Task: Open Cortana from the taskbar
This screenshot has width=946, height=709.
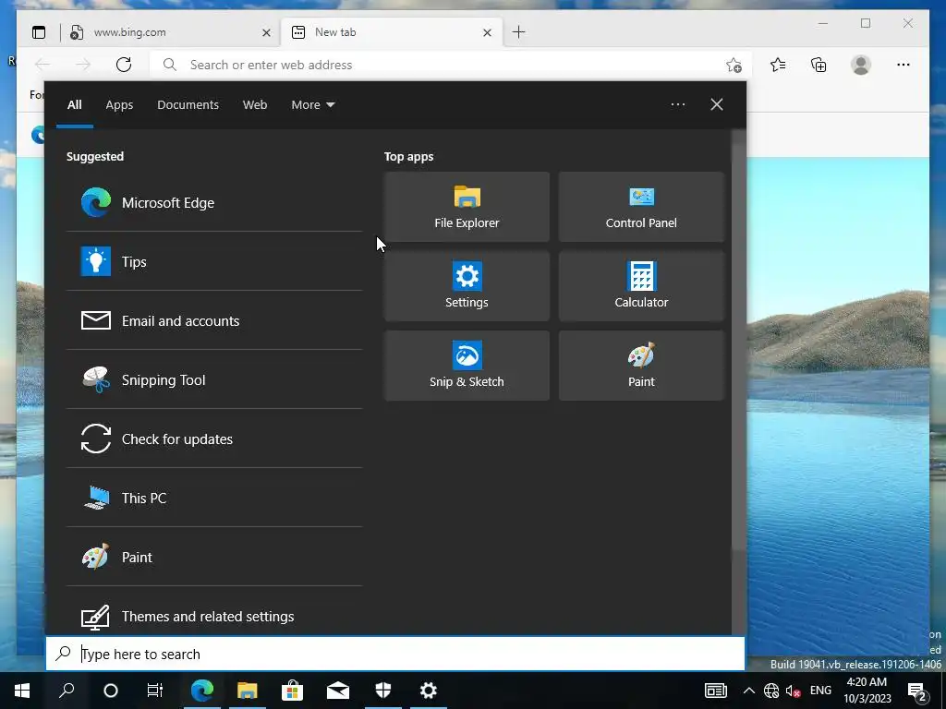Action: click(111, 691)
